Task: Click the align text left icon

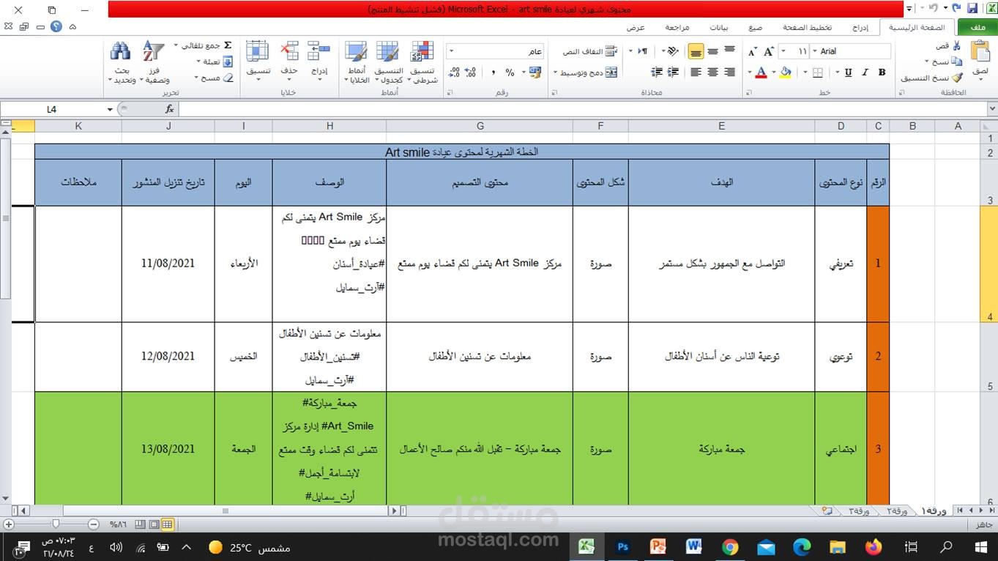Action: click(x=696, y=73)
